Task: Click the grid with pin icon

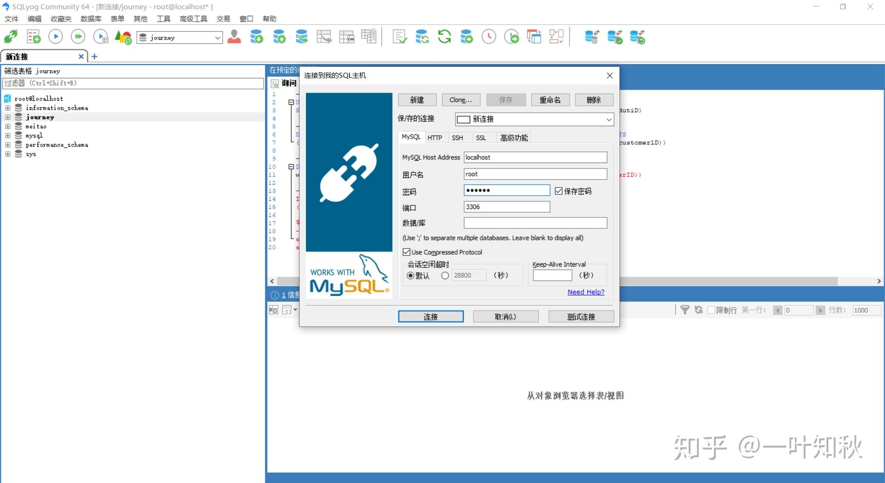Action: click(369, 36)
